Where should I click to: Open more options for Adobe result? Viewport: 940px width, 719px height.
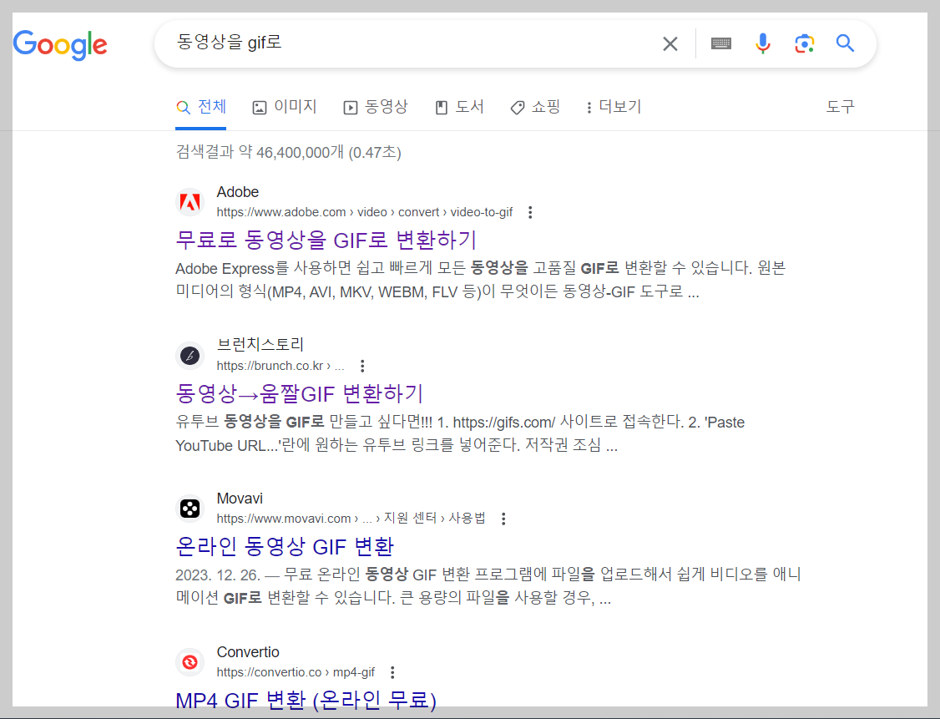pos(530,212)
